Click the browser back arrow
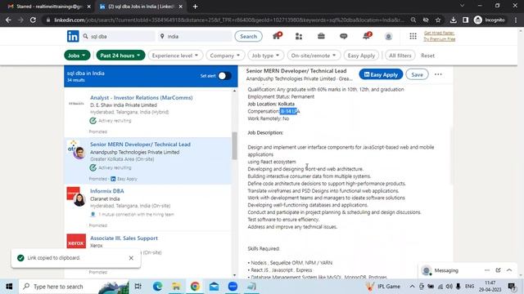524x294 pixels. 8,20
